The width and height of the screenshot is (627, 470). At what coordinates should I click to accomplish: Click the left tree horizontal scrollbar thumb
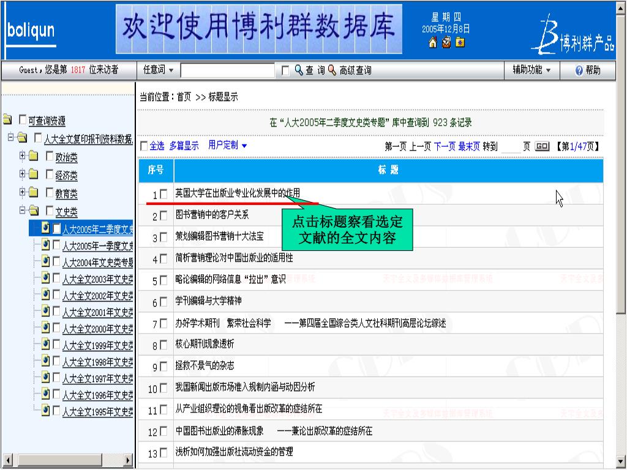[x=60, y=460]
